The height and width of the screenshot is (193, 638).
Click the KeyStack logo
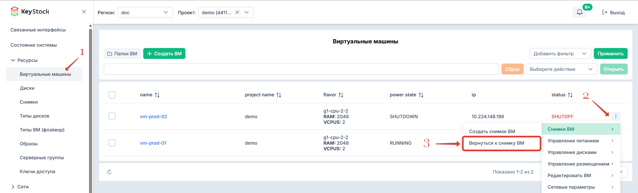point(30,12)
